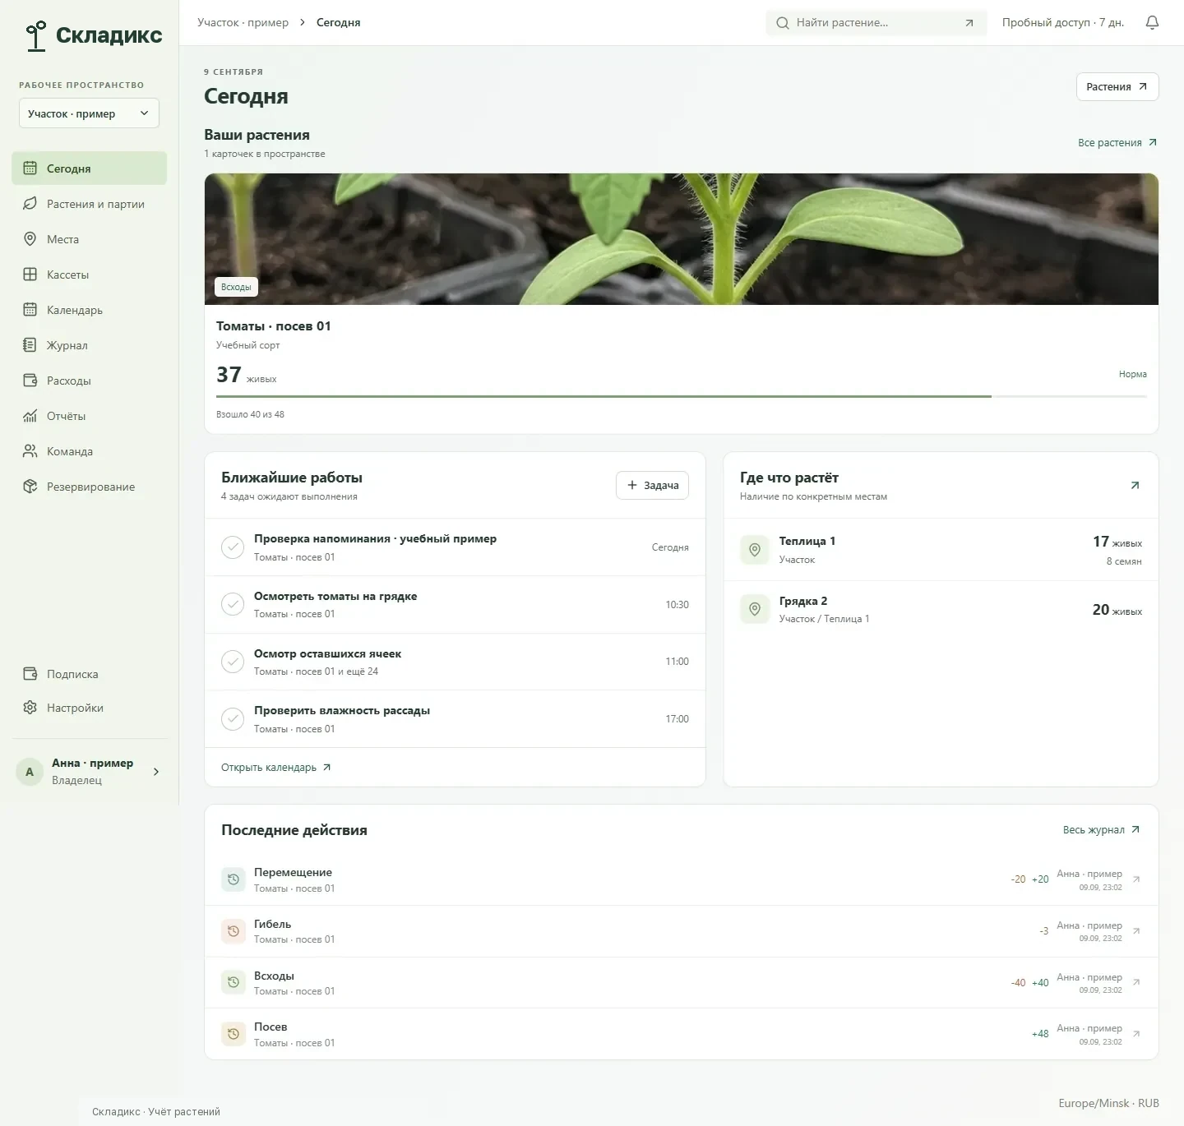
Task: Select Журнал in the sidebar
Action: (89, 345)
